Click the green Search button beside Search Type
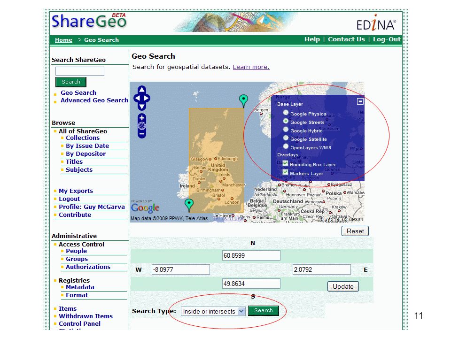 click(264, 311)
